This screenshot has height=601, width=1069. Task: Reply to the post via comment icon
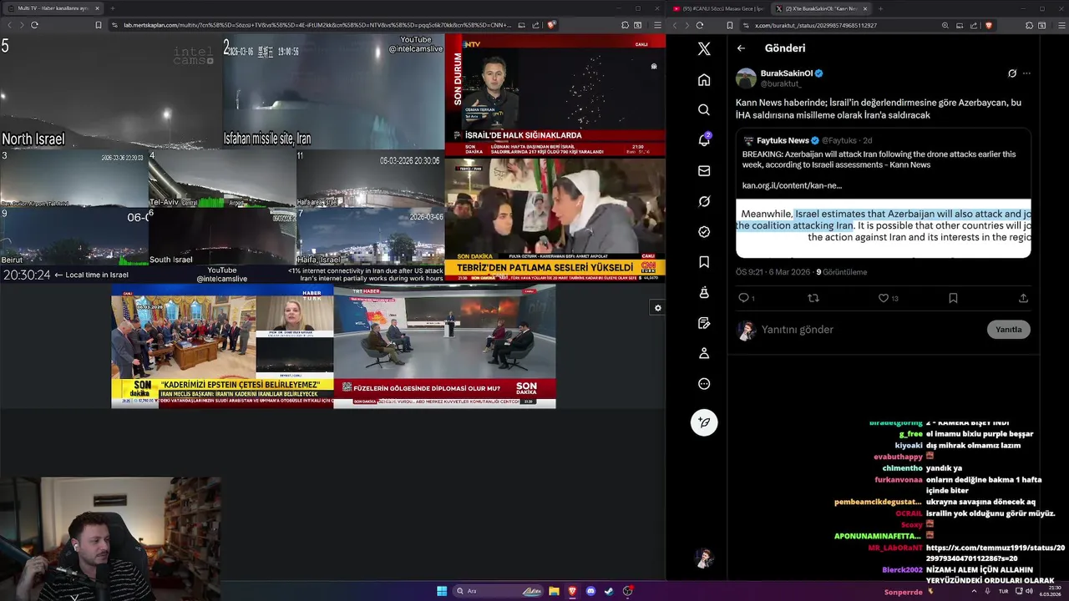click(x=743, y=298)
